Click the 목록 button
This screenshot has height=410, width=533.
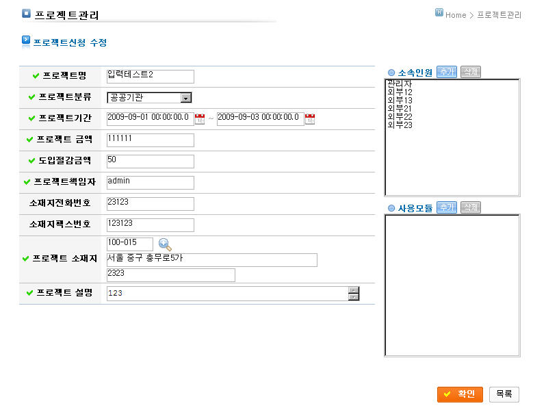point(504,394)
